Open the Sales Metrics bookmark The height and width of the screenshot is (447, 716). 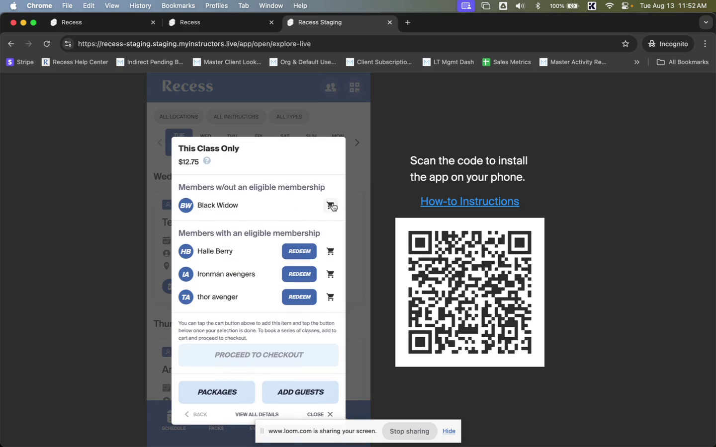click(507, 62)
